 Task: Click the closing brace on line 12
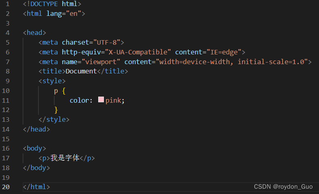pyautogui.click(x=56, y=110)
